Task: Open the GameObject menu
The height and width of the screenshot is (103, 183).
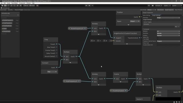Action: (15, 3)
